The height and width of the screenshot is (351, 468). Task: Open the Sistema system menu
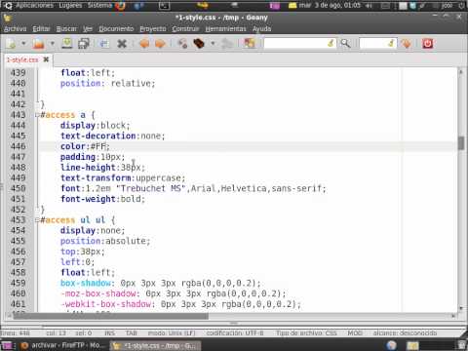click(99, 5)
